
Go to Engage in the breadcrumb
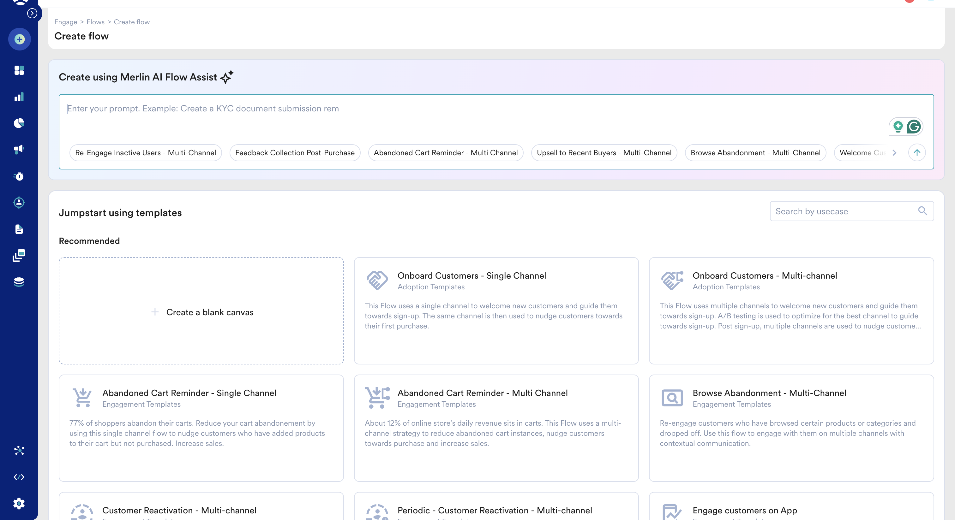tap(66, 22)
